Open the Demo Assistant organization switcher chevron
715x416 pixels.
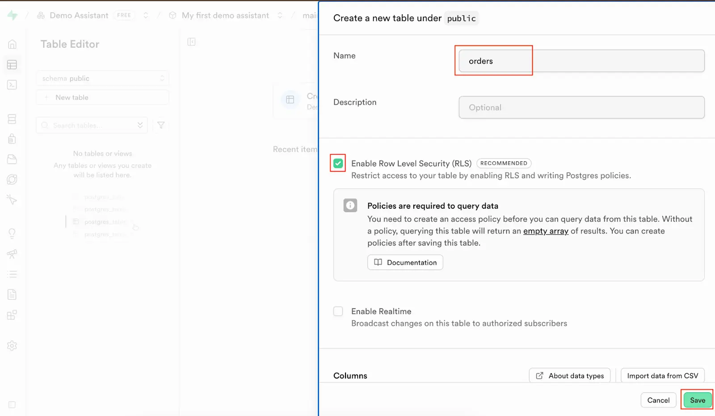[x=146, y=16]
